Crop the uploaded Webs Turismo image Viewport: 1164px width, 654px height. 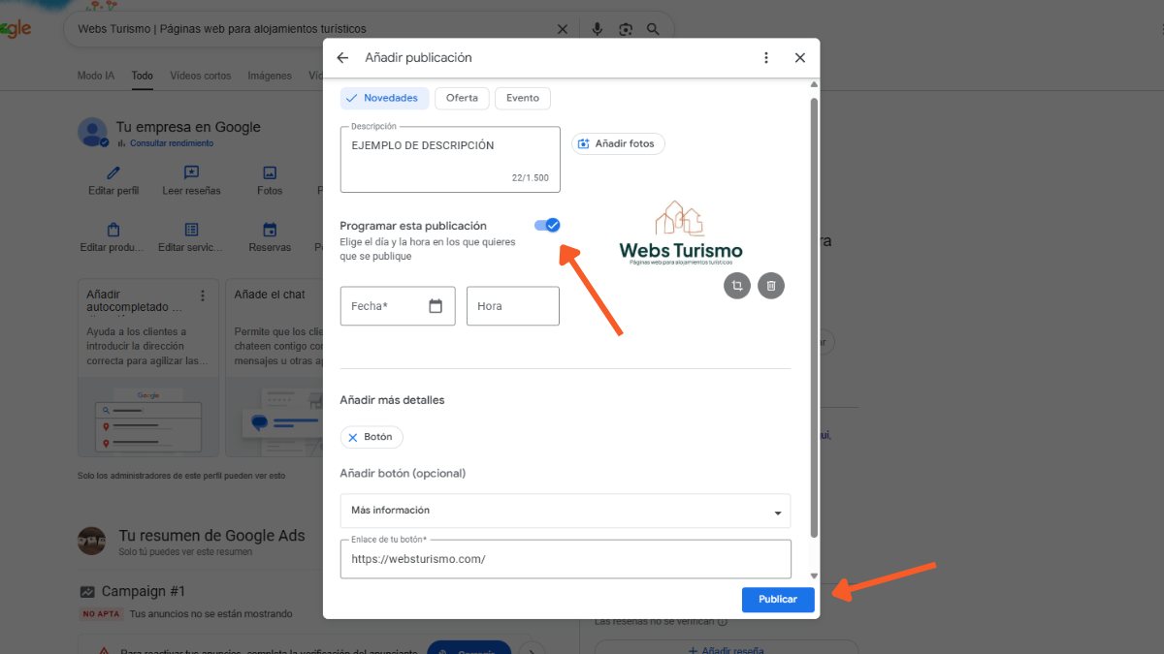coord(737,286)
